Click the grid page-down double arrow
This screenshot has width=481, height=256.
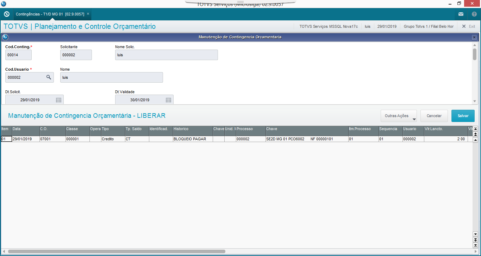(x=475, y=239)
